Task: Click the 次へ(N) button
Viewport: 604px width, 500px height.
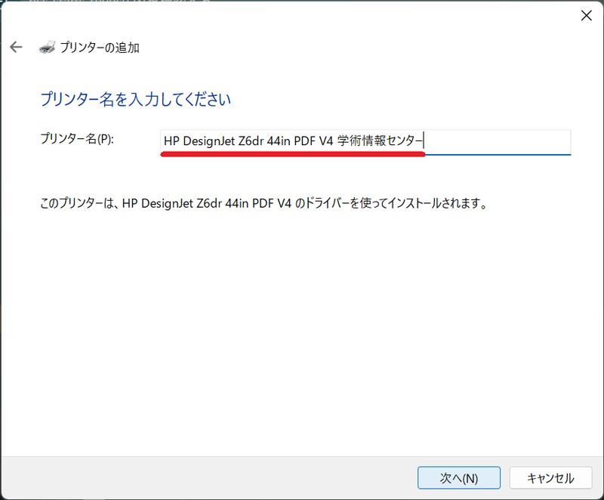Action: coord(459,477)
